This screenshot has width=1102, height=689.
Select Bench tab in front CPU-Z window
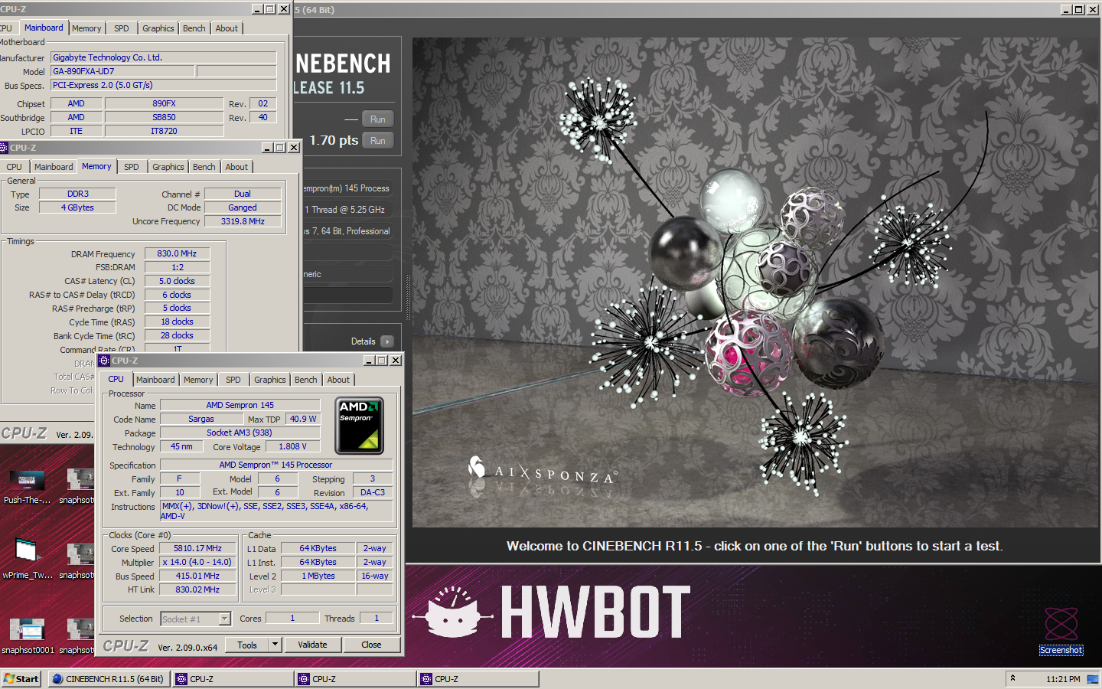[x=306, y=380]
